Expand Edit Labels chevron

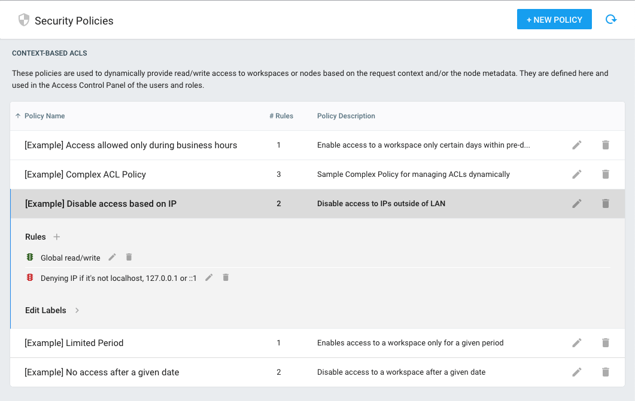[77, 310]
